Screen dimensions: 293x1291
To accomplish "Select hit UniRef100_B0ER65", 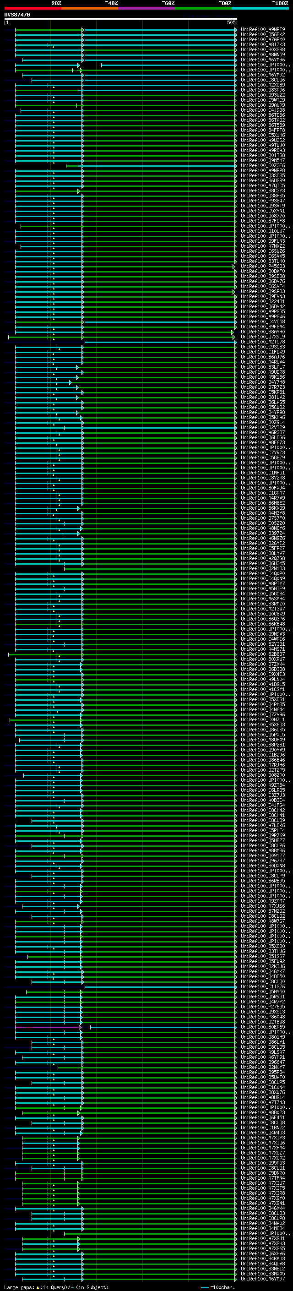I will [x=263, y=1027].
